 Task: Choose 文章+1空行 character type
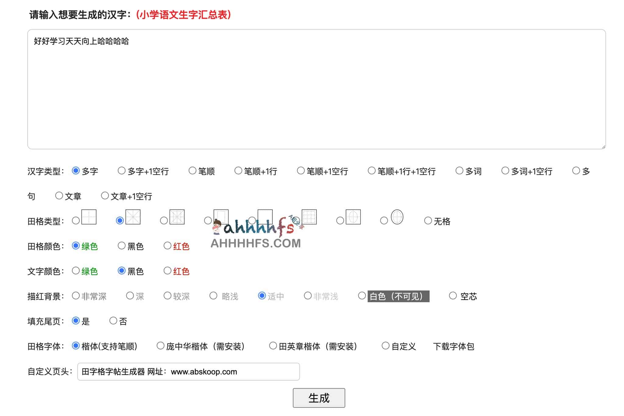[105, 196]
